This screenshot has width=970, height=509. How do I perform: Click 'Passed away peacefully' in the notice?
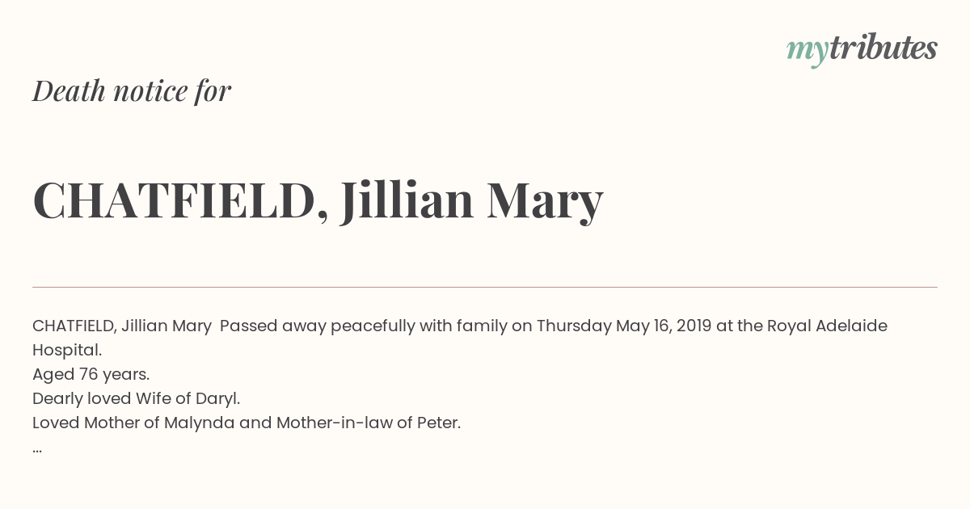pos(317,326)
